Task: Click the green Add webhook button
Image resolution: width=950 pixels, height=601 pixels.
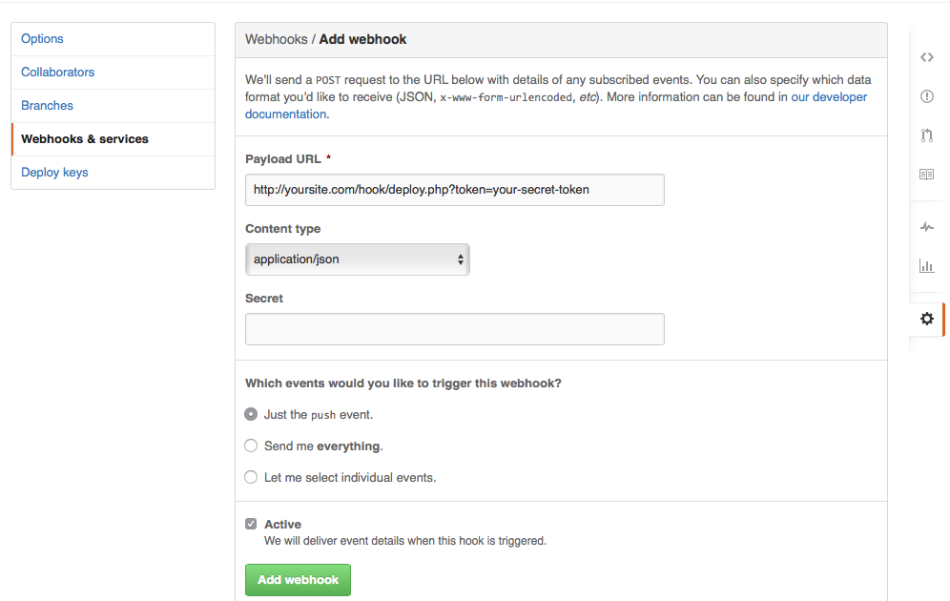Action: point(298,580)
